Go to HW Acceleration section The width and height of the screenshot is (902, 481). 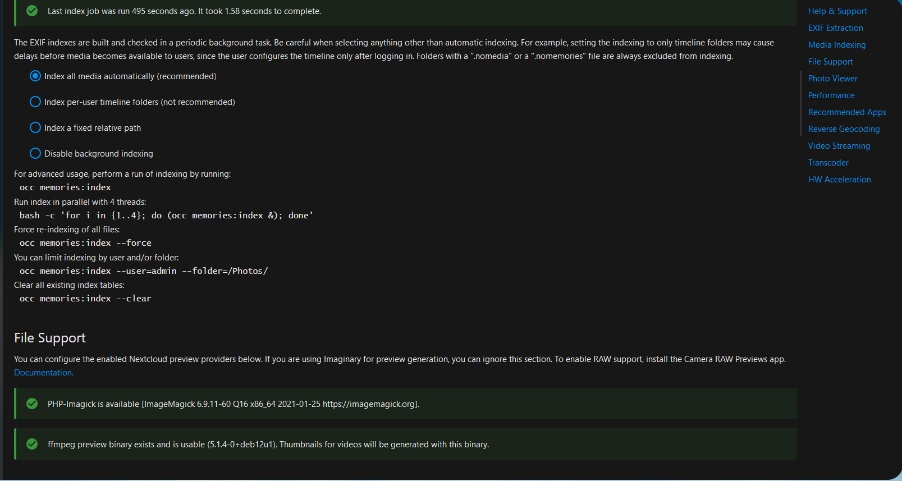point(839,179)
